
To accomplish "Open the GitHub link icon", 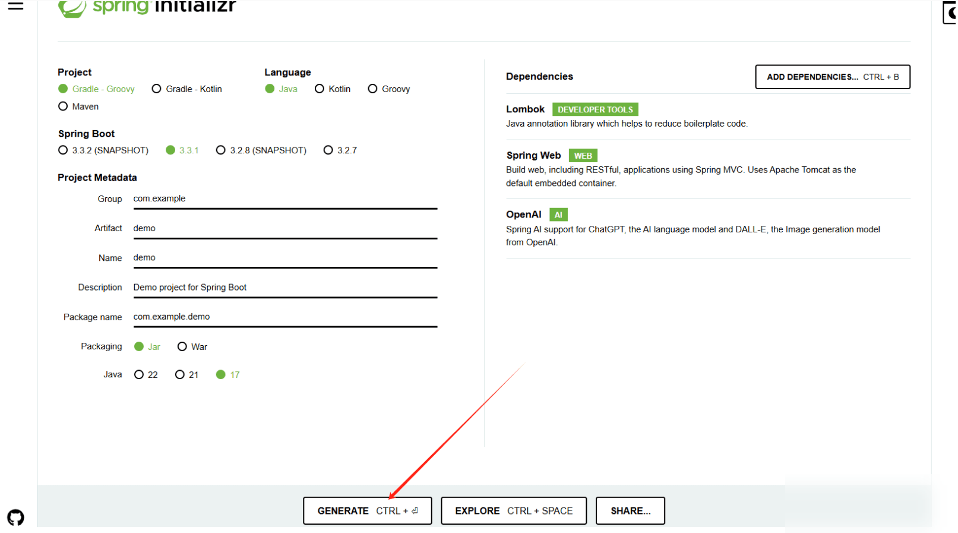I will pos(15,517).
